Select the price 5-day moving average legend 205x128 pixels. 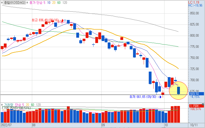tap(44, 3)
